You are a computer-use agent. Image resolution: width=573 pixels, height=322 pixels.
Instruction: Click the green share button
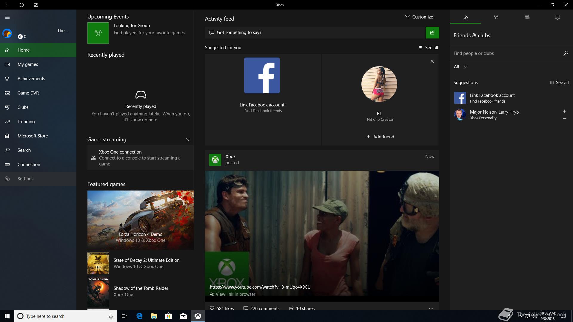pyautogui.click(x=432, y=32)
